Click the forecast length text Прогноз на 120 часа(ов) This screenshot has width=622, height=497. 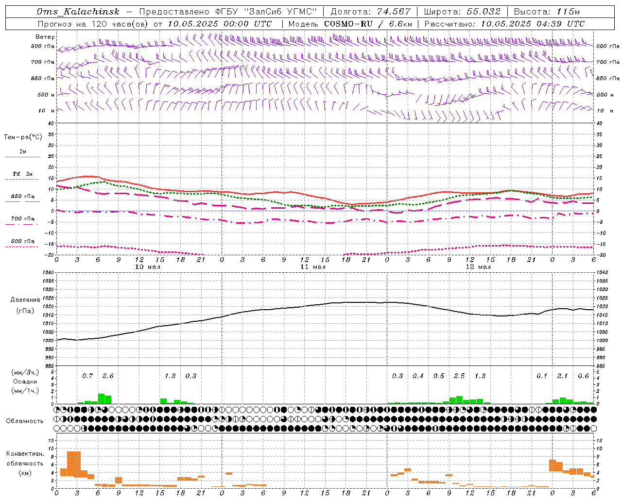[x=93, y=24]
